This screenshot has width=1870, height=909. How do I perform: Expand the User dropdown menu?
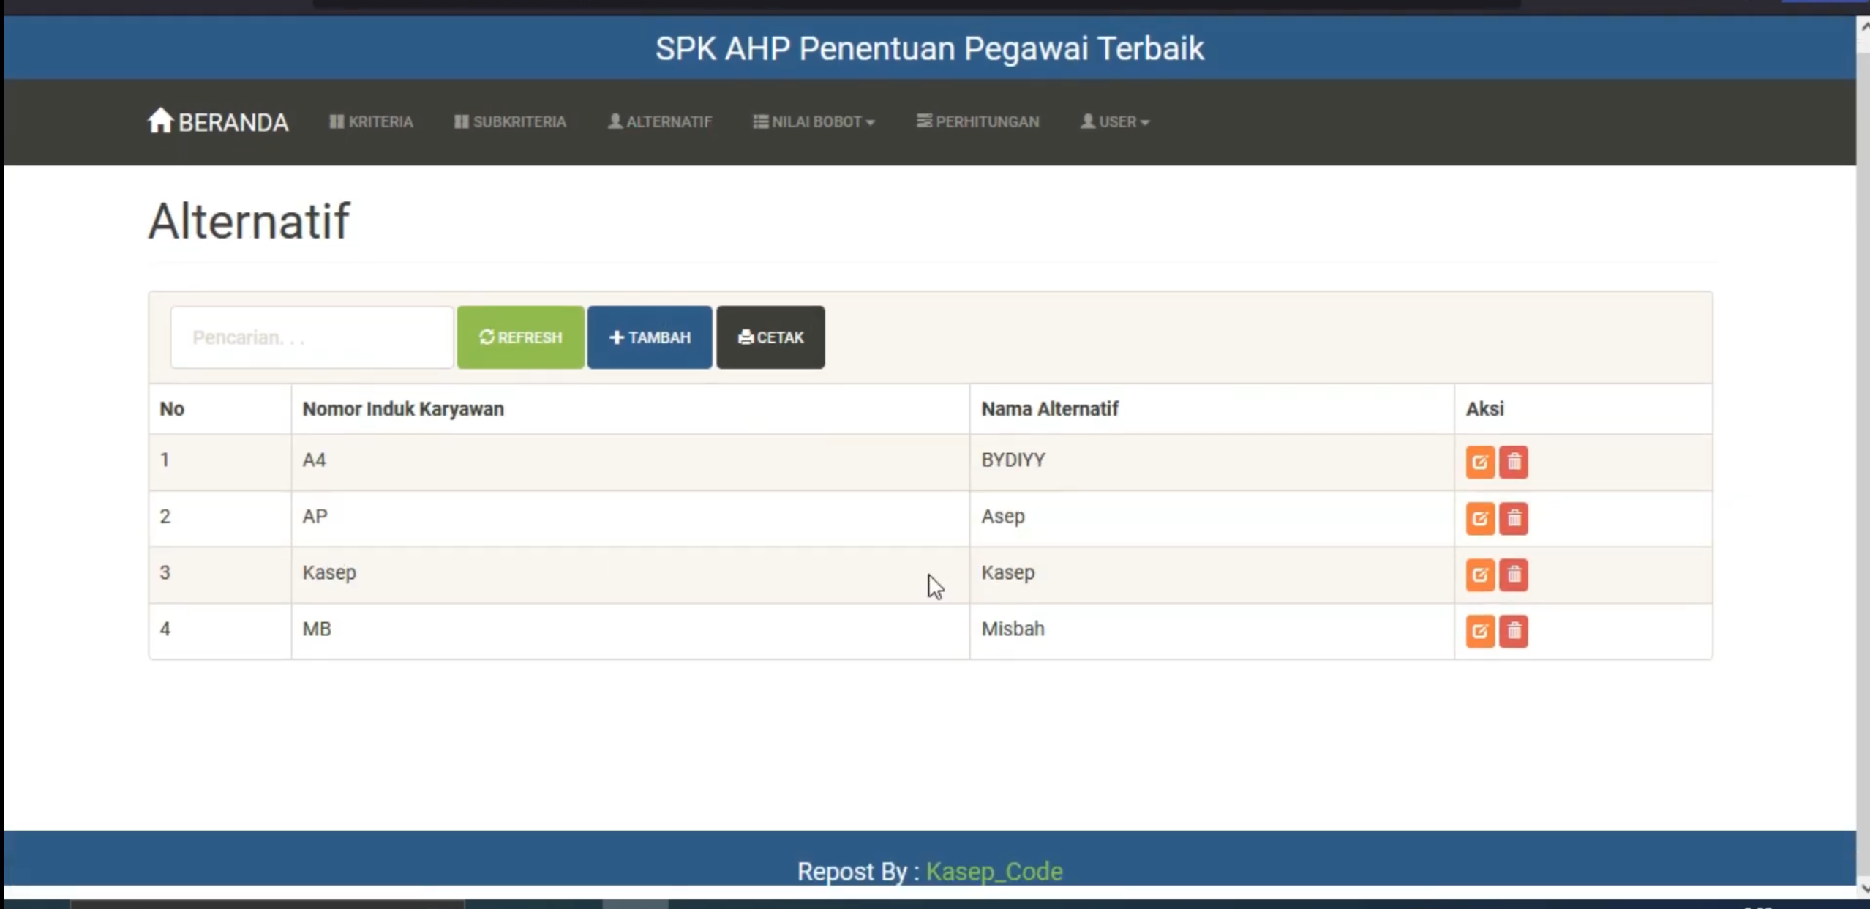[1114, 121]
